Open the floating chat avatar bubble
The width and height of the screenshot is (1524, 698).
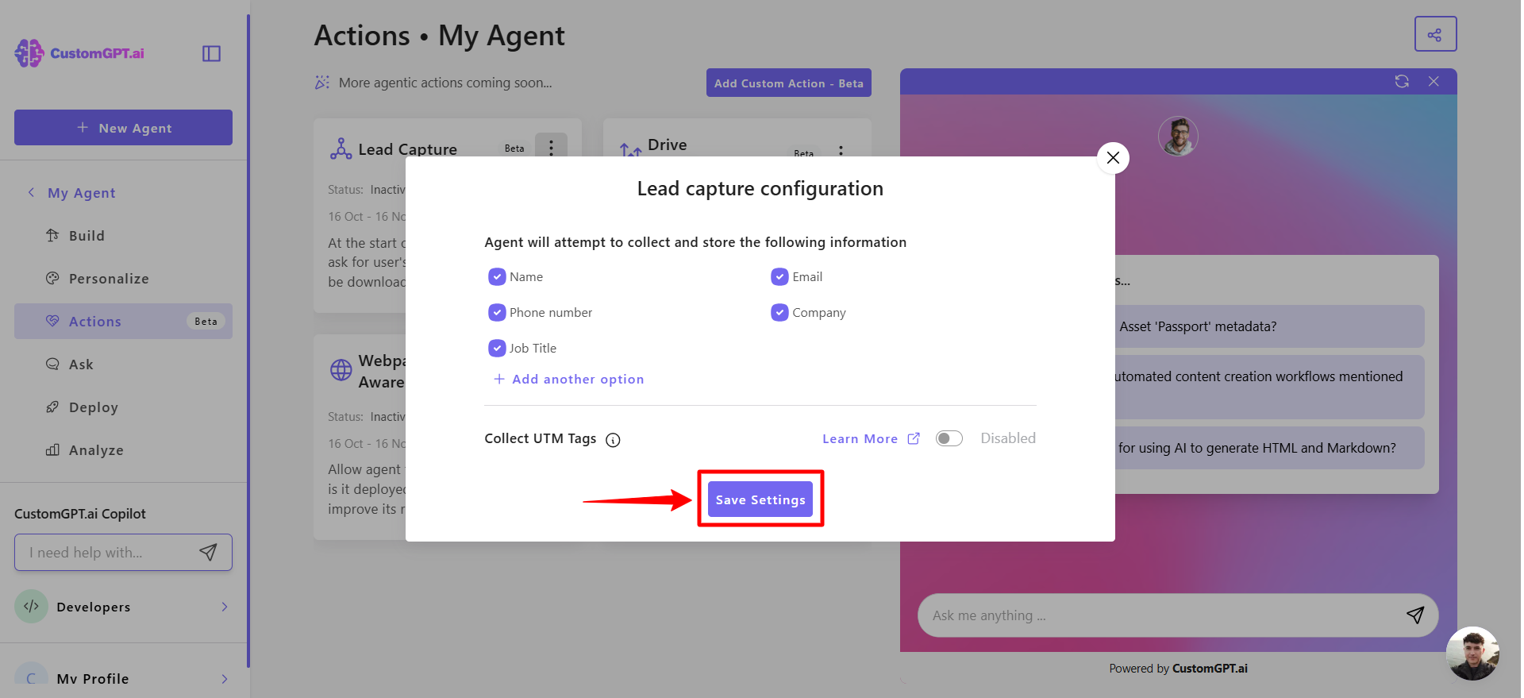click(1472, 654)
